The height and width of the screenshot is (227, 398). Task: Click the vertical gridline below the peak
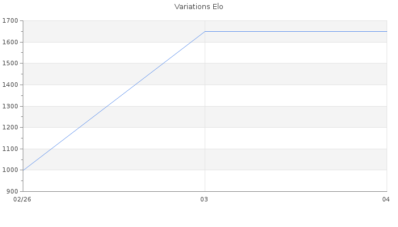pyautogui.click(x=205, y=113)
